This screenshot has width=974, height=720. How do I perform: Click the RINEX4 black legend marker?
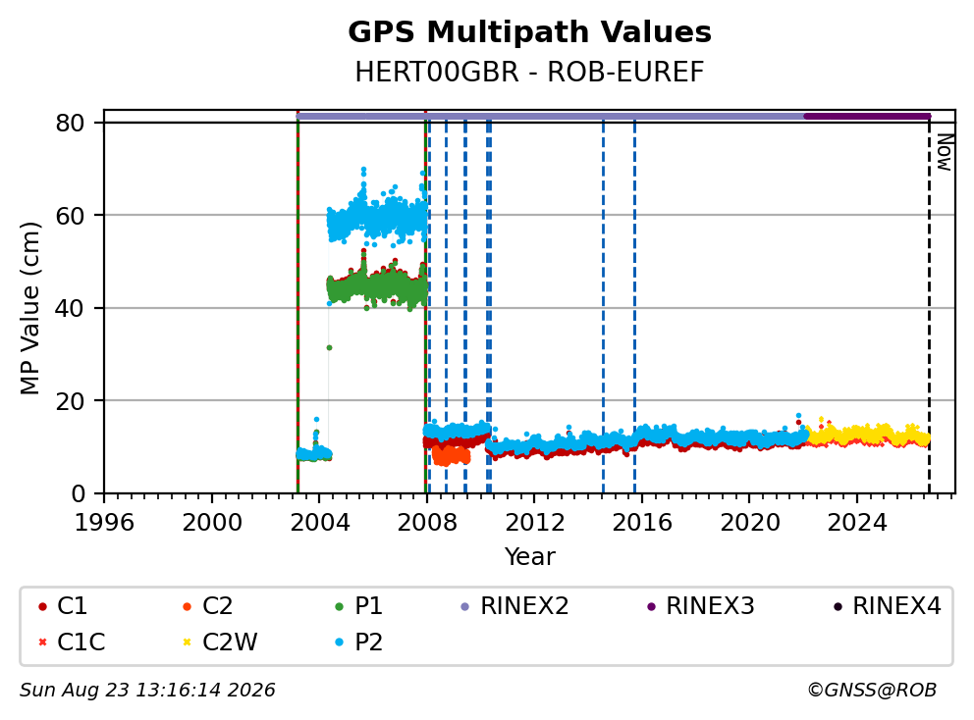[x=838, y=606]
